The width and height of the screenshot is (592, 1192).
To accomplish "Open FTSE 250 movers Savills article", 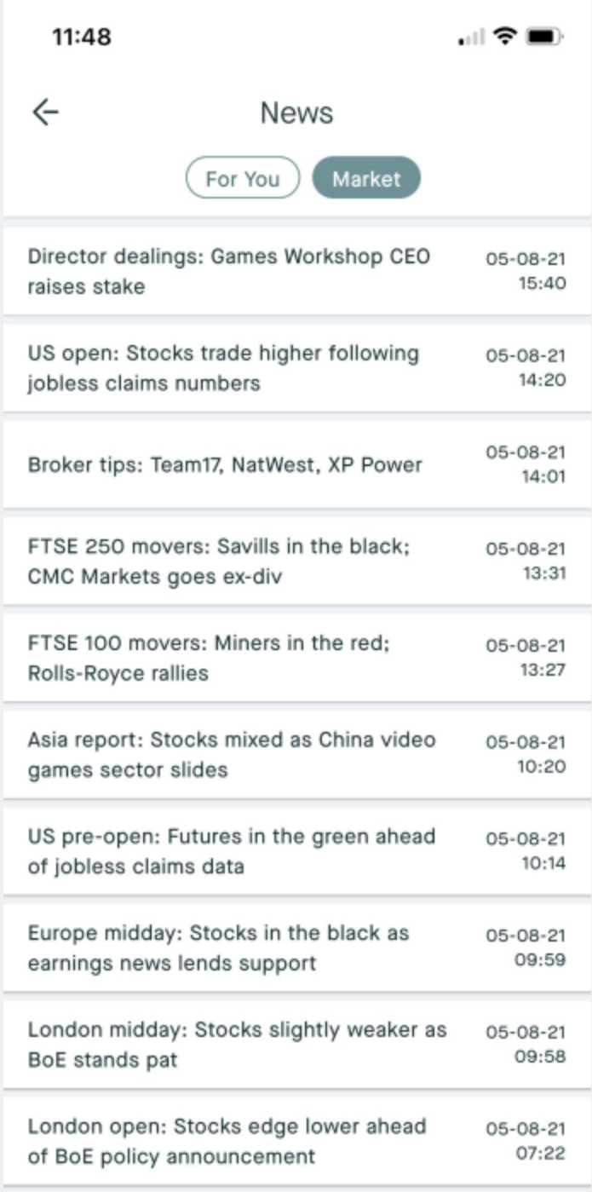I will 219,561.
